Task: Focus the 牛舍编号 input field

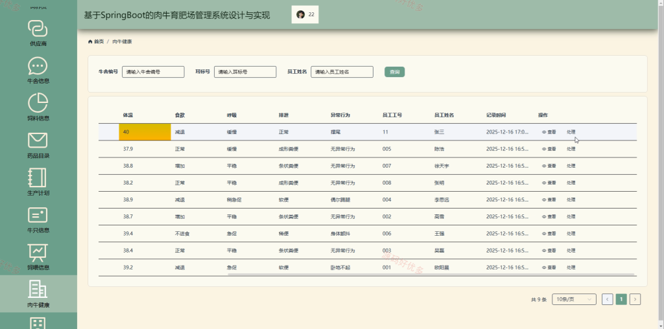Action: 153,72
